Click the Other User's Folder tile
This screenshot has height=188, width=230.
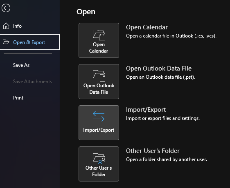click(99, 164)
